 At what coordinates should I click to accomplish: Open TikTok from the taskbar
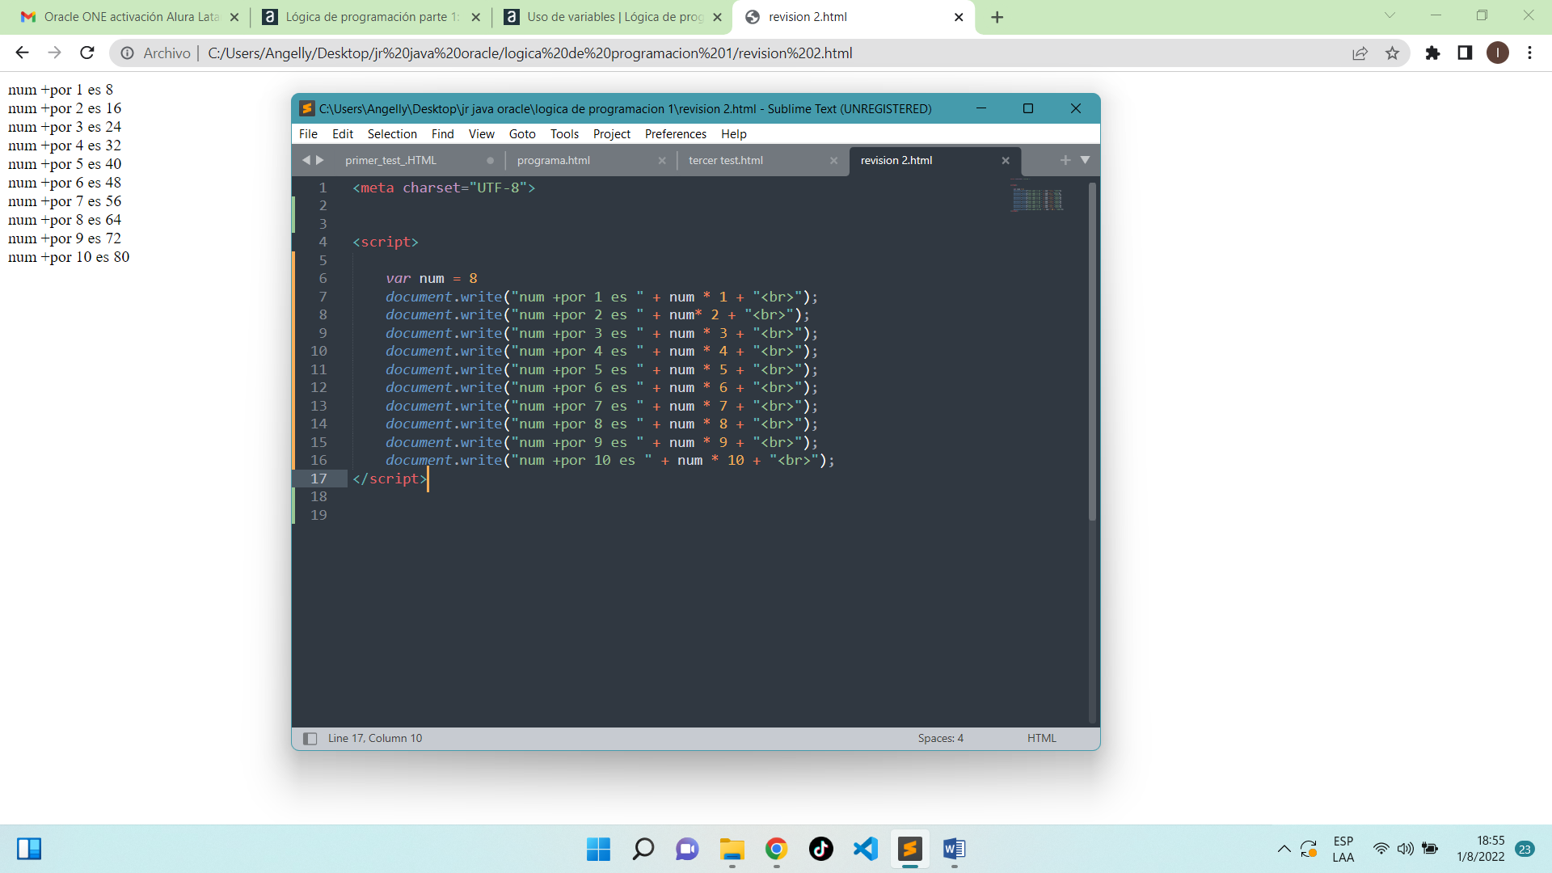820,849
